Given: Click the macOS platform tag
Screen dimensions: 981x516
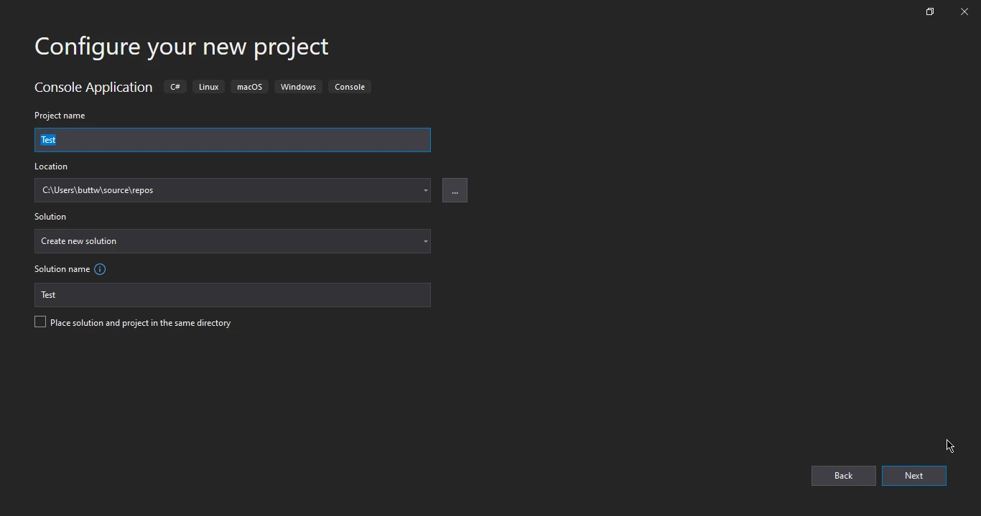Looking at the screenshot, I should (x=249, y=87).
